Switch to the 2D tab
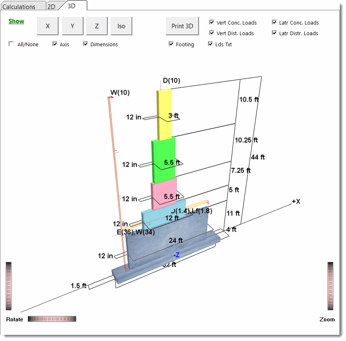Screen dimensions: 346x341 tap(52, 6)
